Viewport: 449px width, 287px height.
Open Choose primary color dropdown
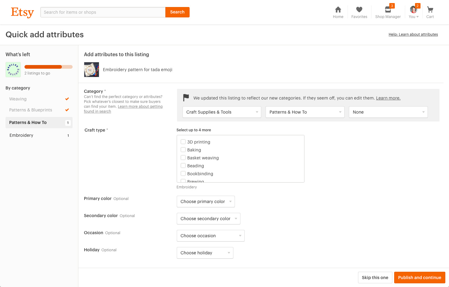[206, 202]
